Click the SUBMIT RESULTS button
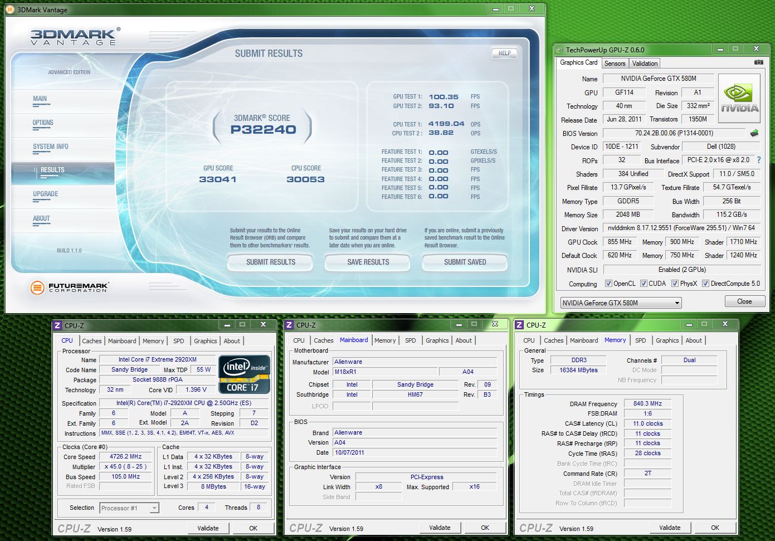Screen dimensions: 775x541 pos(271,262)
